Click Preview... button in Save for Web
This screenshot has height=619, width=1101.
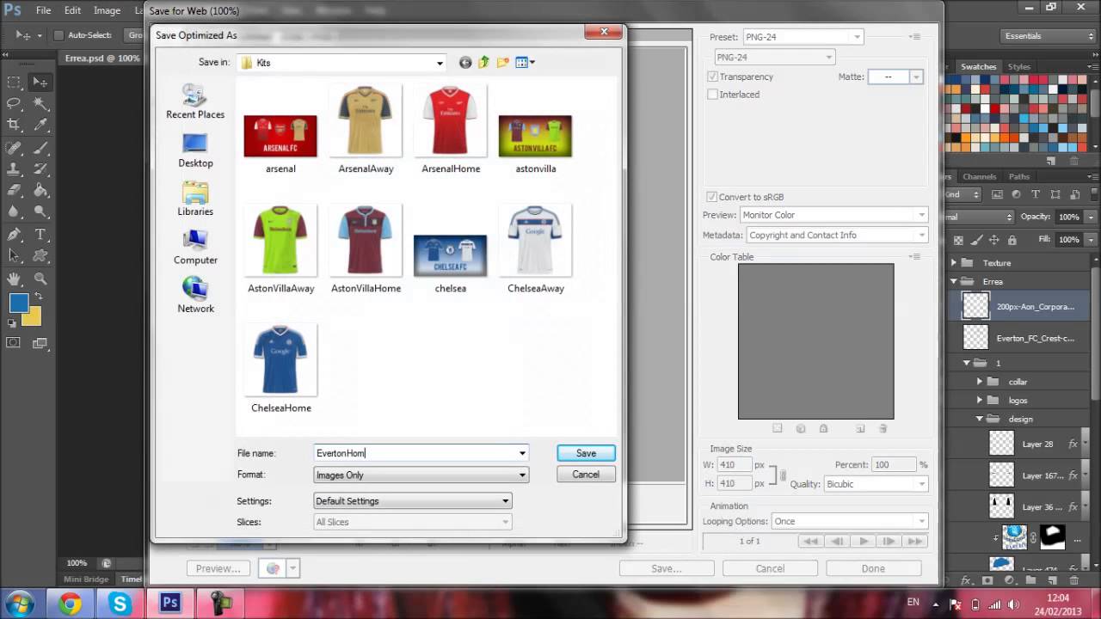coord(218,568)
